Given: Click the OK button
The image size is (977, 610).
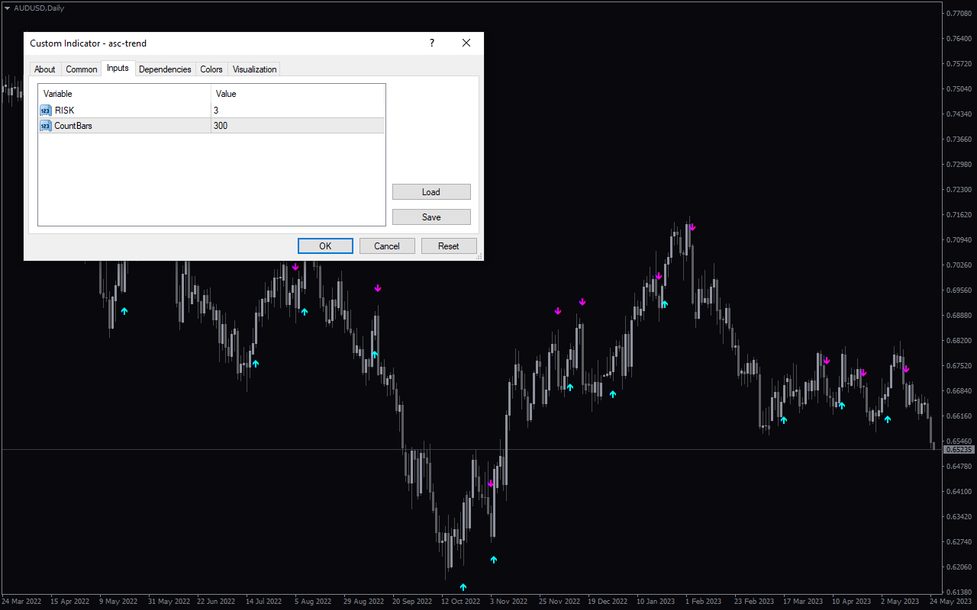Looking at the screenshot, I should click(325, 246).
